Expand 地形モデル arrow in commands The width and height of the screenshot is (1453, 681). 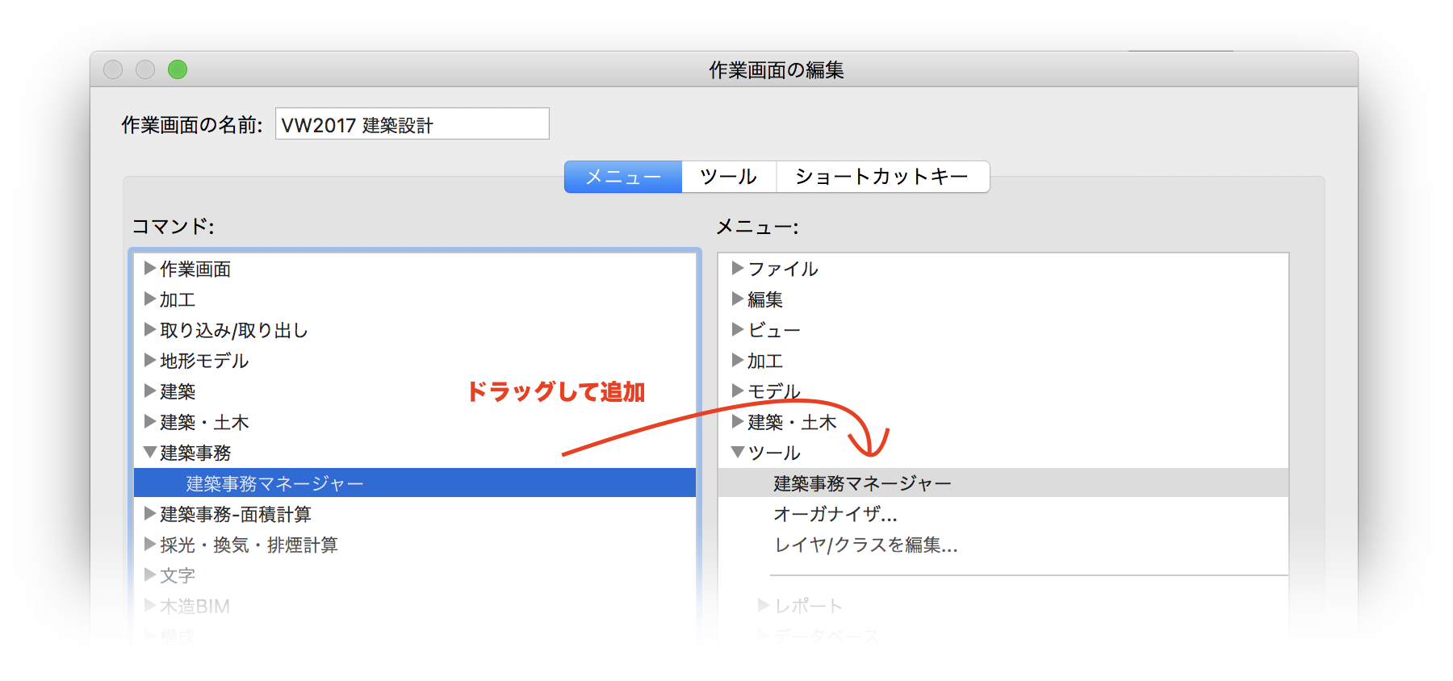[149, 360]
